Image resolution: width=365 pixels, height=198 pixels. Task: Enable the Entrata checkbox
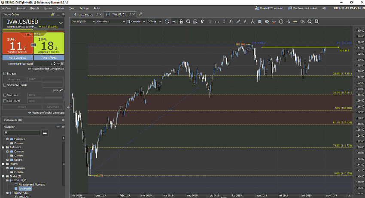pyautogui.click(x=5, y=73)
